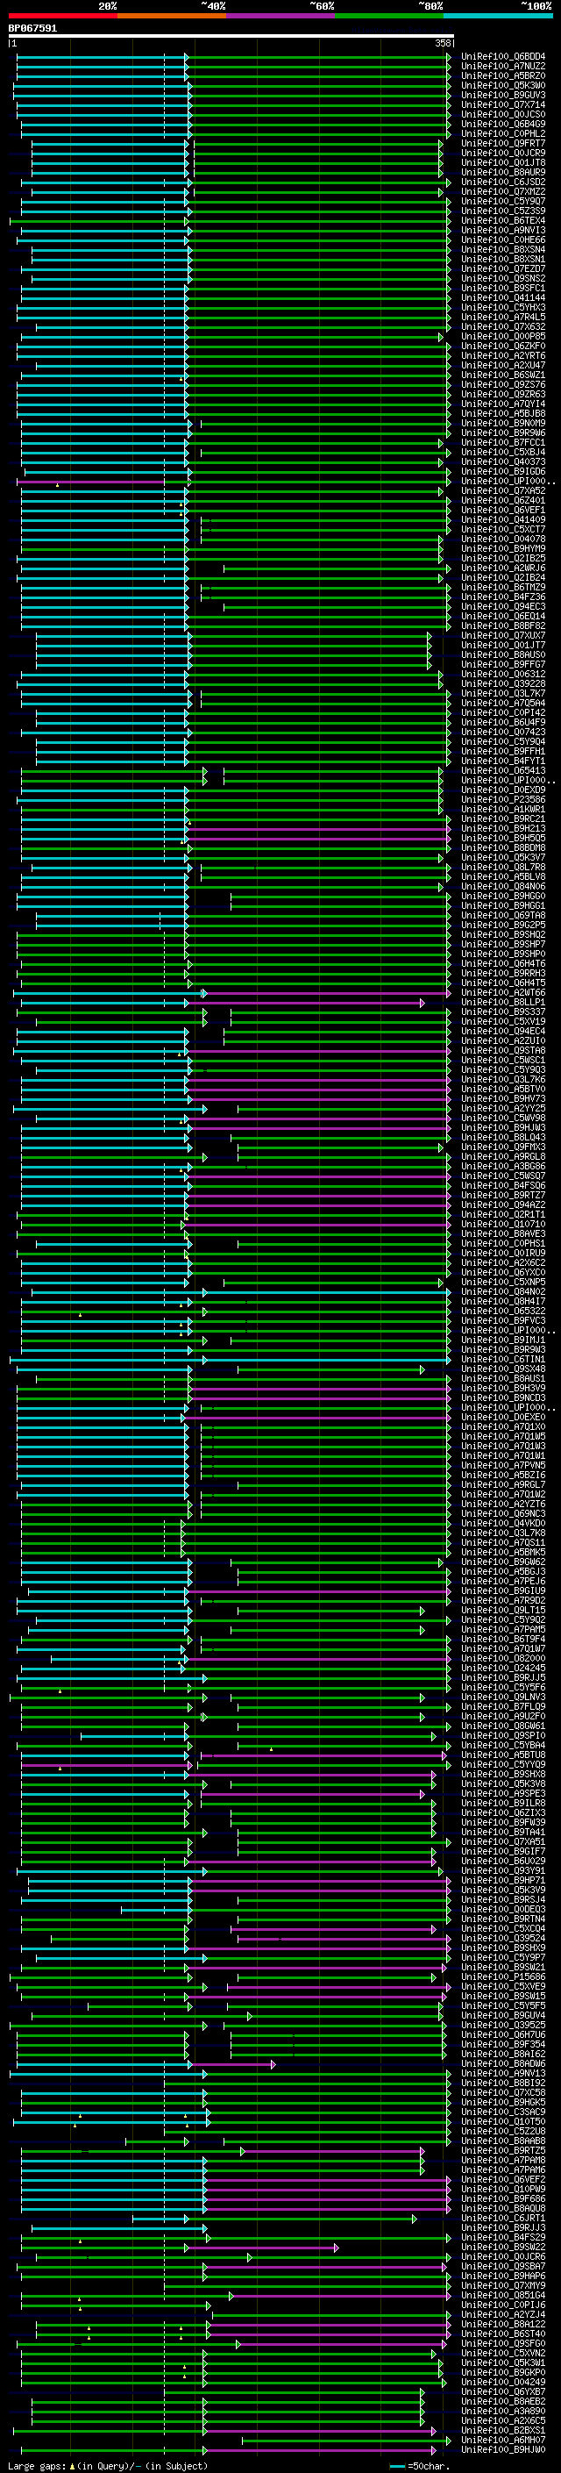The height and width of the screenshot is (2473, 561).
Task: Select the UniRef100_B8LQ43 label
Action: tap(503, 1138)
